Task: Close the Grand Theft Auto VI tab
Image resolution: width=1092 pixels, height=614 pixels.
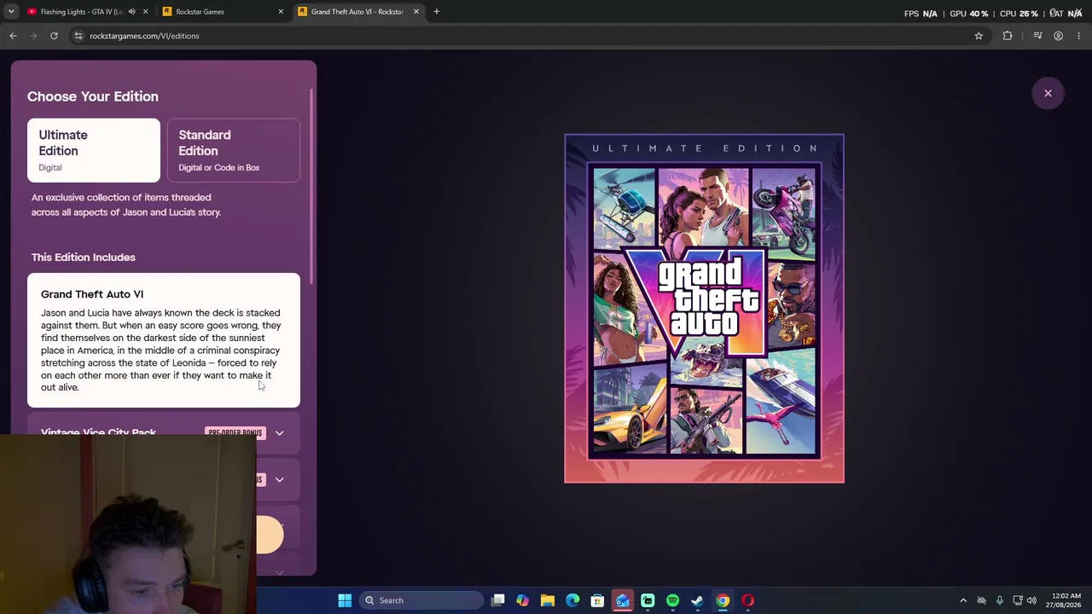Action: tap(416, 12)
